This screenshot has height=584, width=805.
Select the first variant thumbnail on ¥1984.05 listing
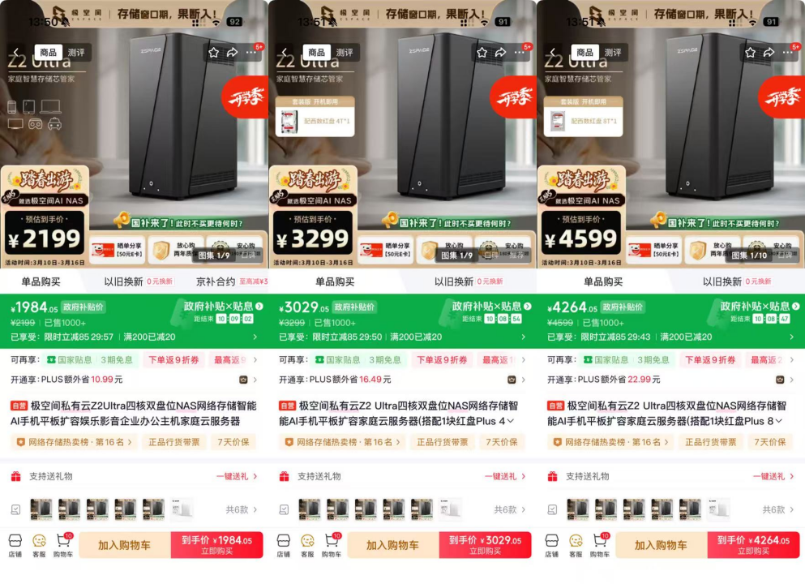point(41,509)
